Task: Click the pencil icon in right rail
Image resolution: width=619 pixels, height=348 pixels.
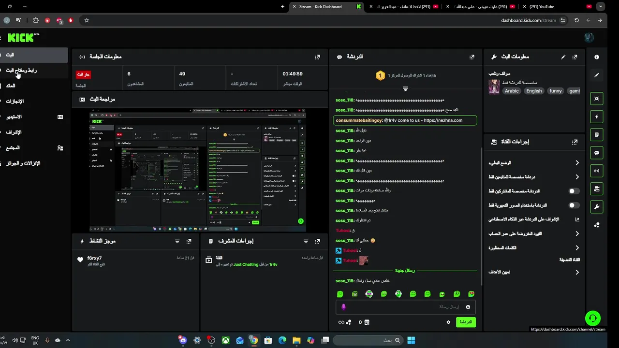Action: pyautogui.click(x=597, y=75)
